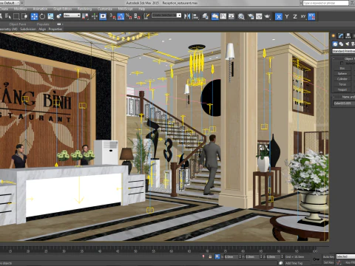Toggle Angle Snap

pos(121,16)
